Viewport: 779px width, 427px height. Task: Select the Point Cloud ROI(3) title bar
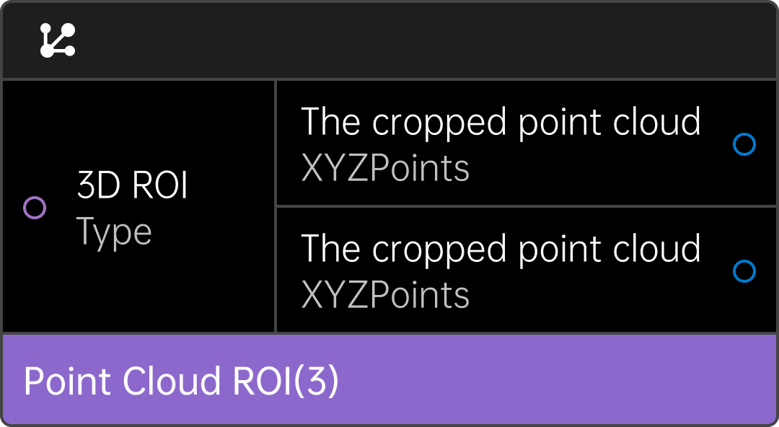click(389, 379)
